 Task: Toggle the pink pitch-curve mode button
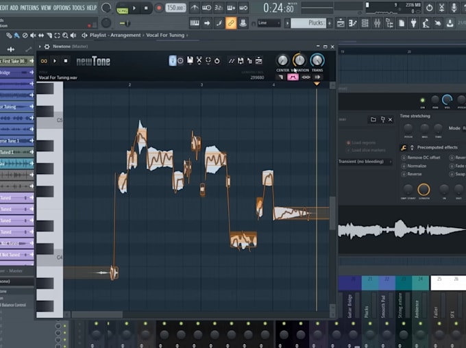(293, 77)
